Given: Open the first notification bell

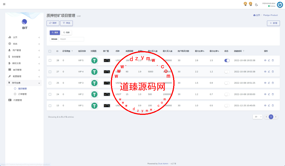Looking at the screenshot, I should pyautogui.click(x=245, y=4).
